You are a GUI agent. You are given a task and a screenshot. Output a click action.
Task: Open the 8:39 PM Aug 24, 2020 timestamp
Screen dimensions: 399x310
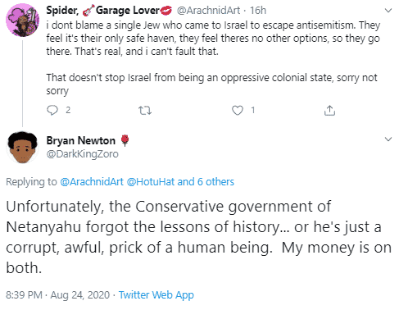click(57, 295)
